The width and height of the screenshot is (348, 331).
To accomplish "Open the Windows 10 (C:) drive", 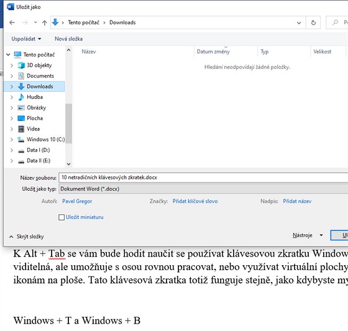I will click(45, 139).
